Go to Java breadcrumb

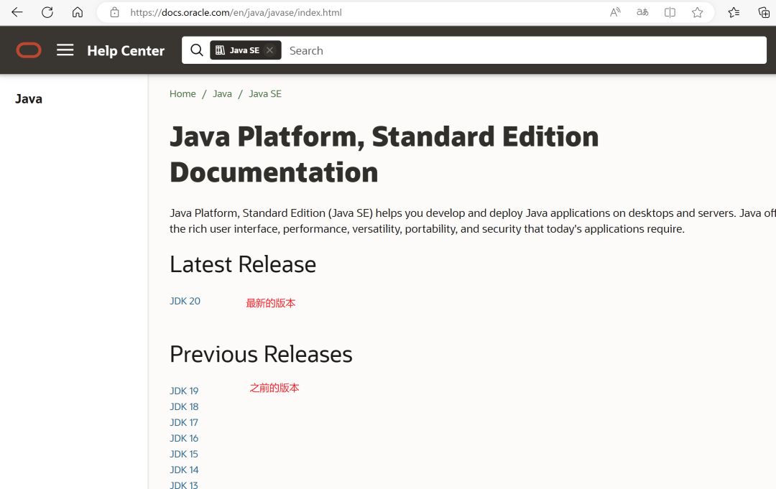click(222, 94)
